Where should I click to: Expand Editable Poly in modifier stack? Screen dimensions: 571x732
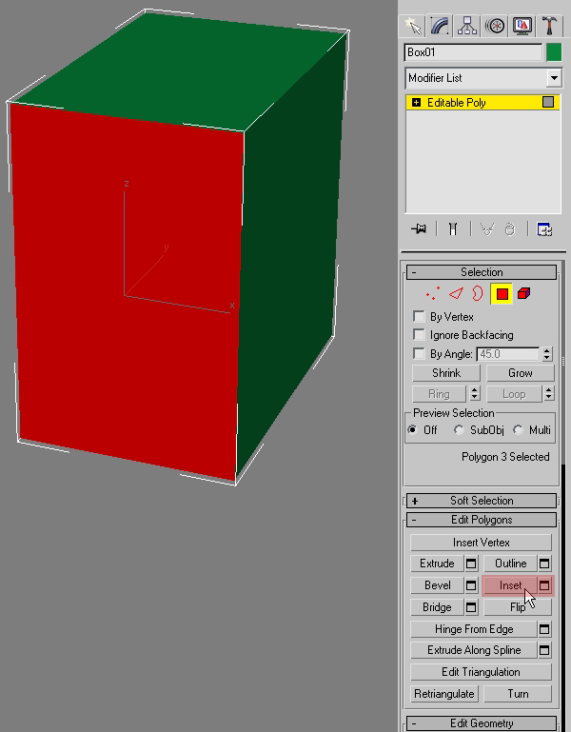pos(416,102)
